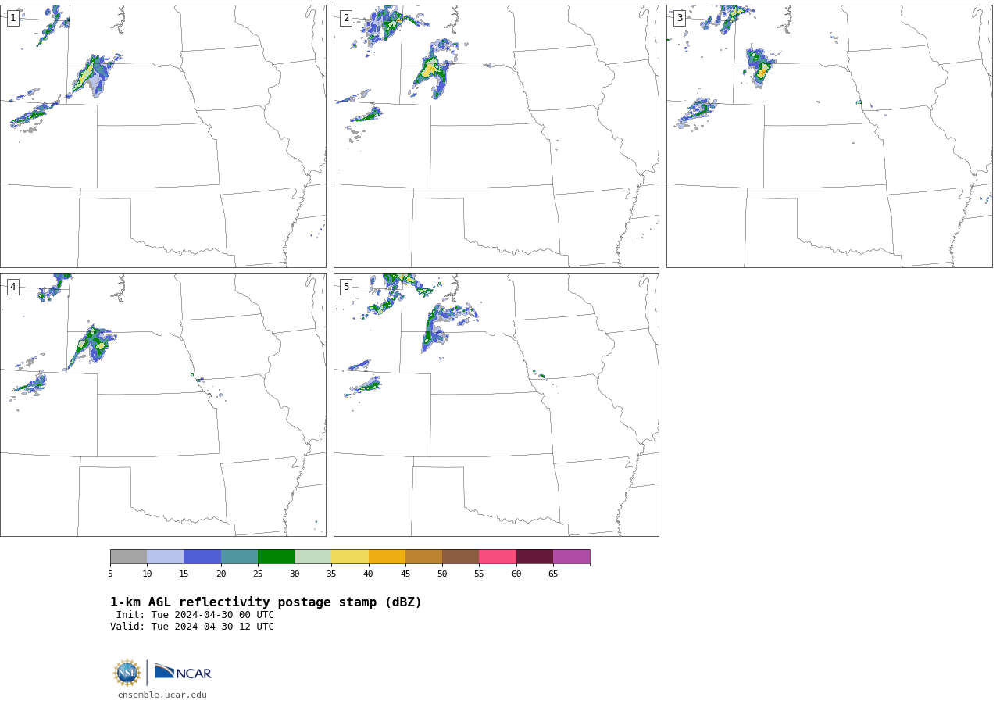Click the yellow 35-40 dBZ swatch
The height and width of the screenshot is (704, 1000).
point(350,556)
